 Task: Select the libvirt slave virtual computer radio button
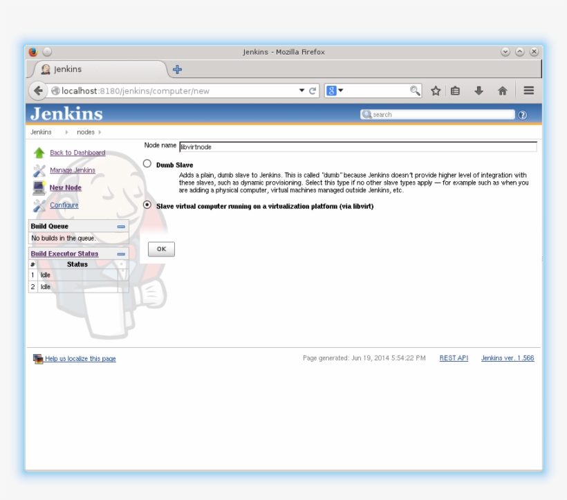147,205
